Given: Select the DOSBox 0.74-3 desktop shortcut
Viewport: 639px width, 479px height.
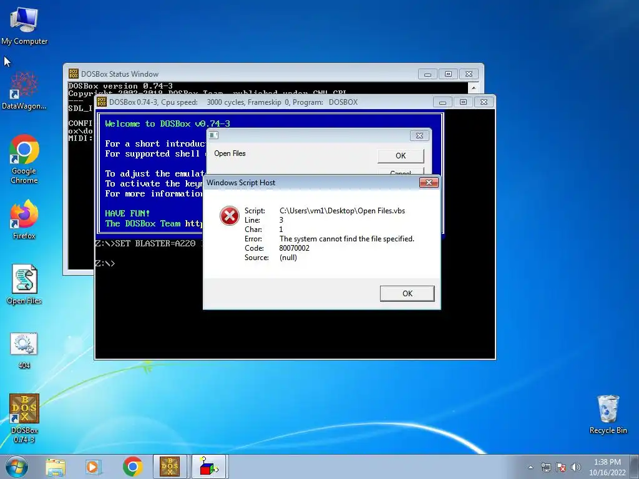Looking at the screenshot, I should coord(24,418).
